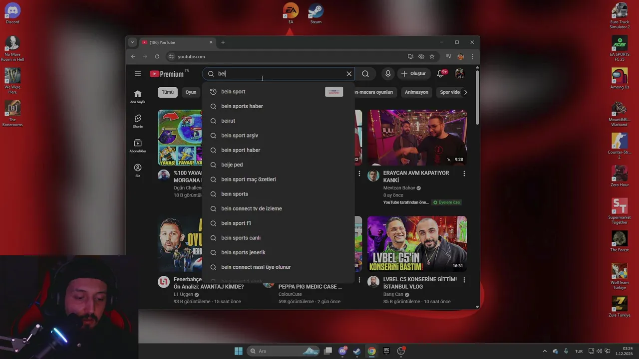Click the Üyelere özel badge
Image resolution: width=639 pixels, height=359 pixels.
[446, 202]
